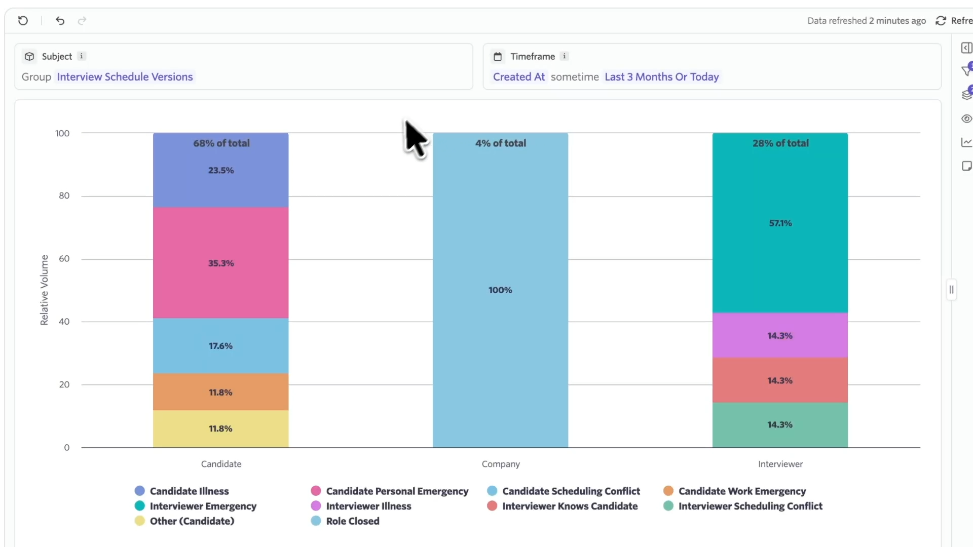The image size is (973, 547).
Task: Click the redo arrow icon
Action: [x=82, y=21]
